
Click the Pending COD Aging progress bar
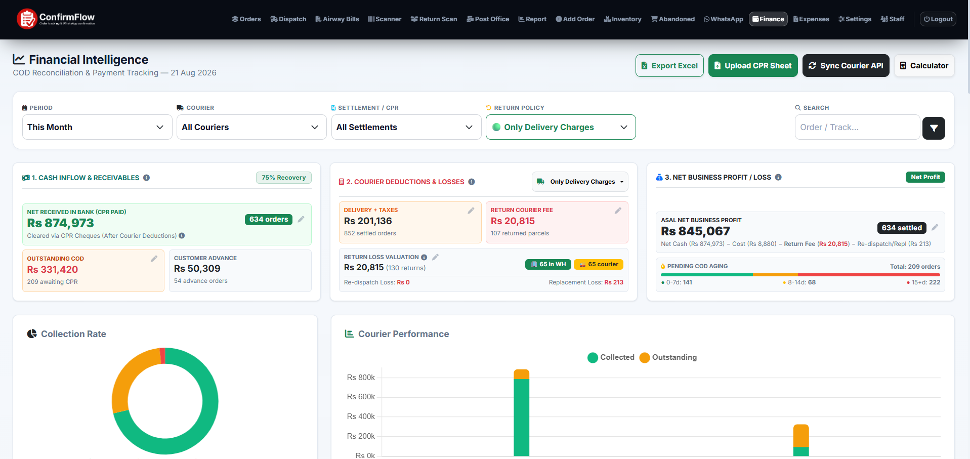pyautogui.click(x=800, y=275)
